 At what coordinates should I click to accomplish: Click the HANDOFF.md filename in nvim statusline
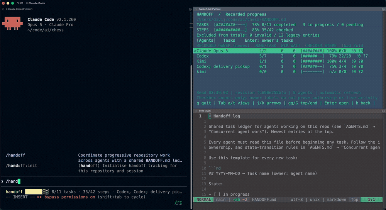pos(264,200)
